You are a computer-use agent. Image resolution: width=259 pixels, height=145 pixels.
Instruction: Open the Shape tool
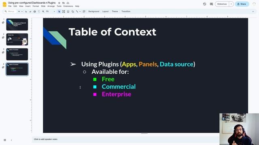73,12
